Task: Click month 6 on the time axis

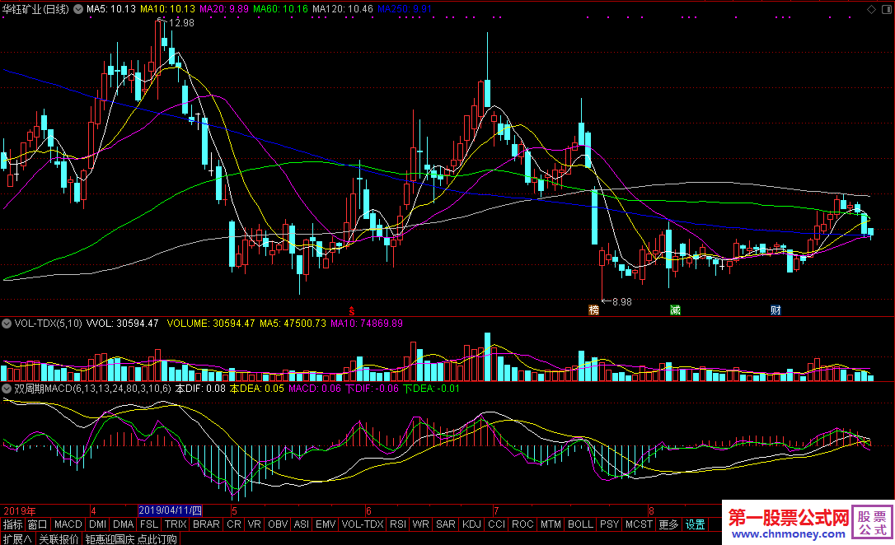Action: 368,510
